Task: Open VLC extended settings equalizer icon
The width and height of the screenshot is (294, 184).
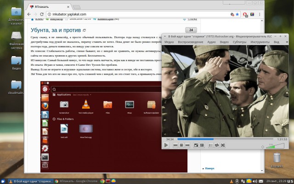Action: 202,145
